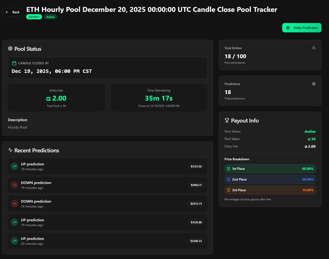Click up-arrow icon of $3260.53 prediction
The width and height of the screenshot is (329, 259).
(x=14, y=241)
